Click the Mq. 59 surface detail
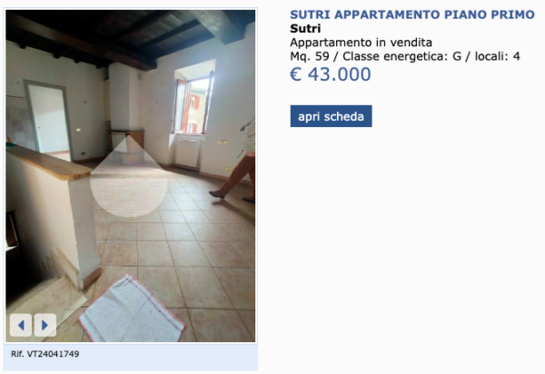 [x=310, y=56]
